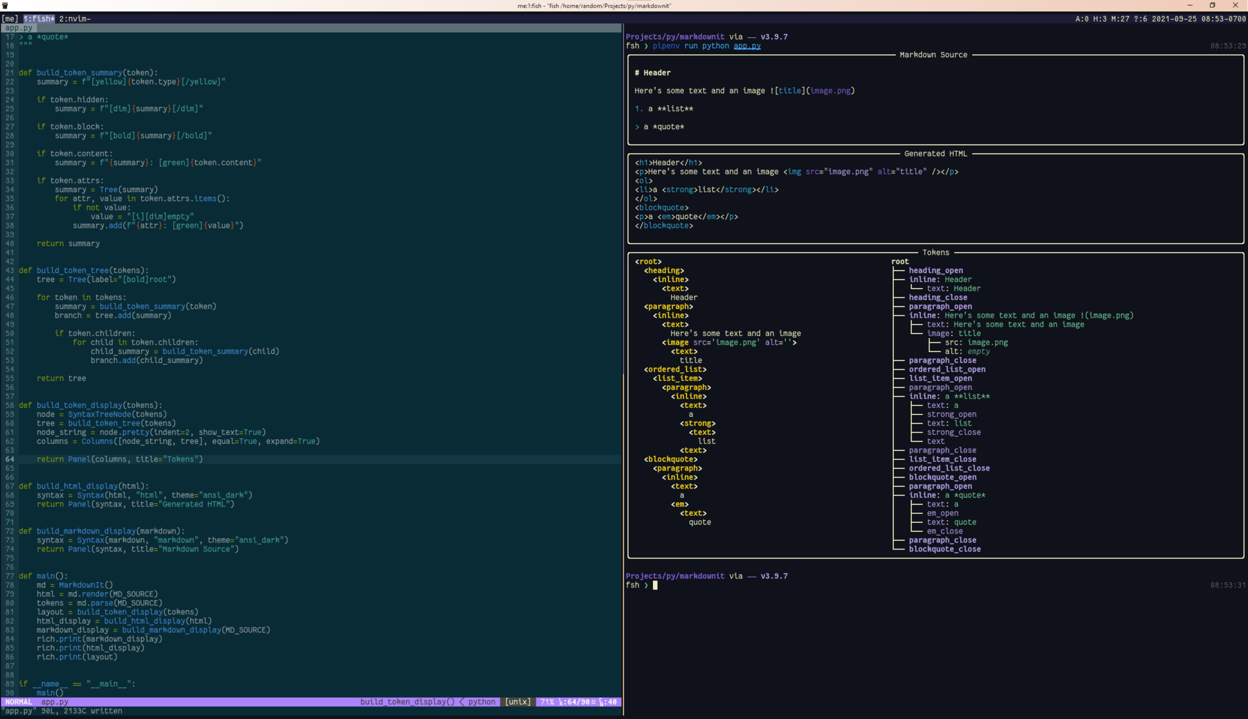Click 'def build_token_summary(token):' line
Screen dimensions: 1248x719
[88, 72]
